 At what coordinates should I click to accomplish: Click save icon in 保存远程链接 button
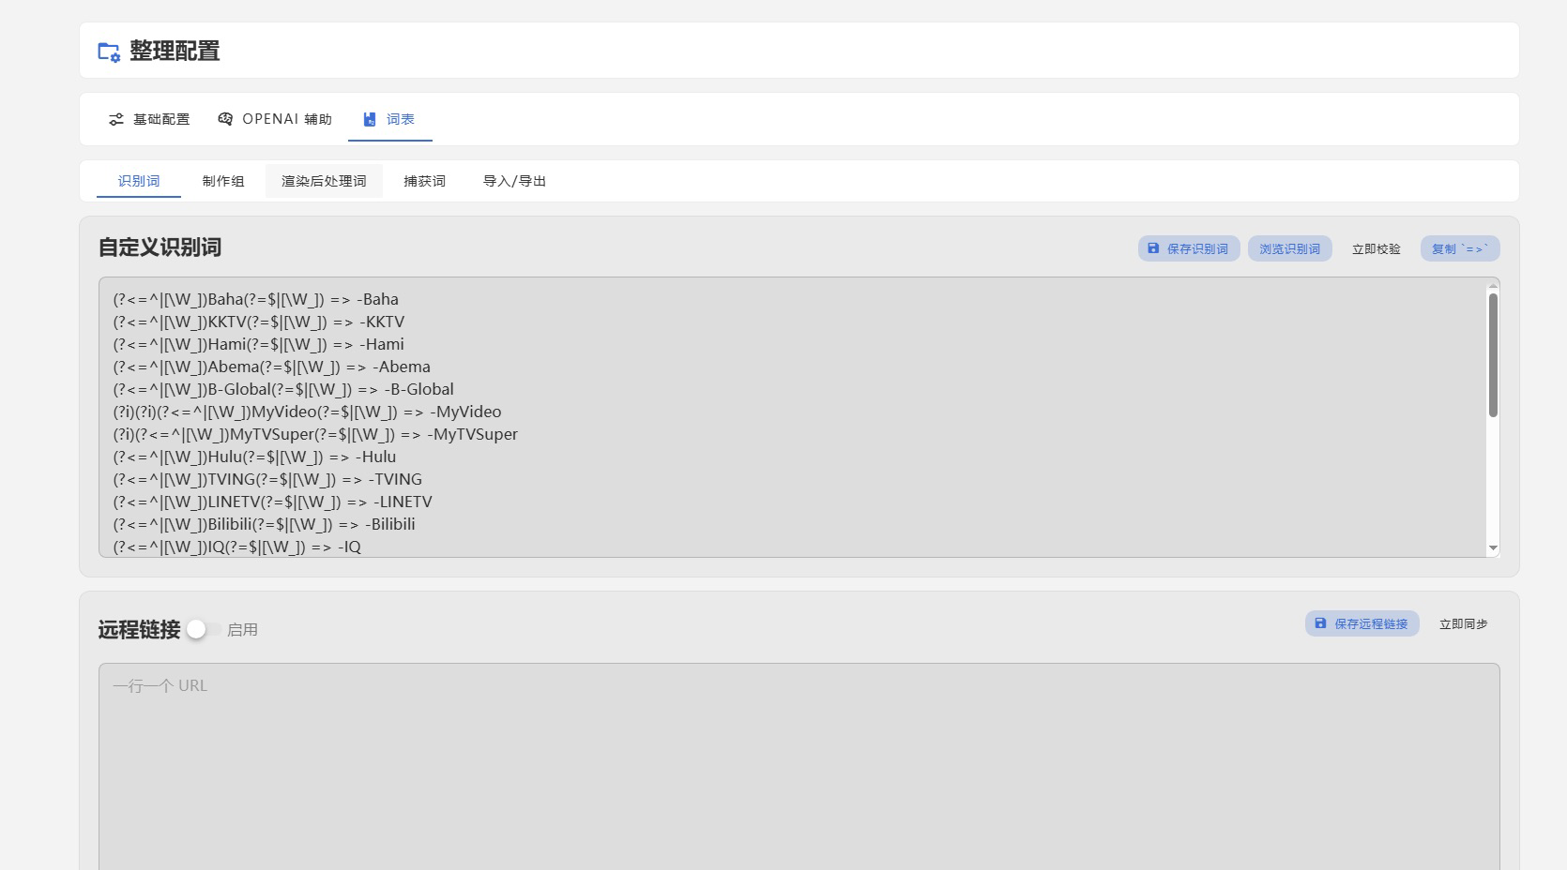coord(1320,623)
